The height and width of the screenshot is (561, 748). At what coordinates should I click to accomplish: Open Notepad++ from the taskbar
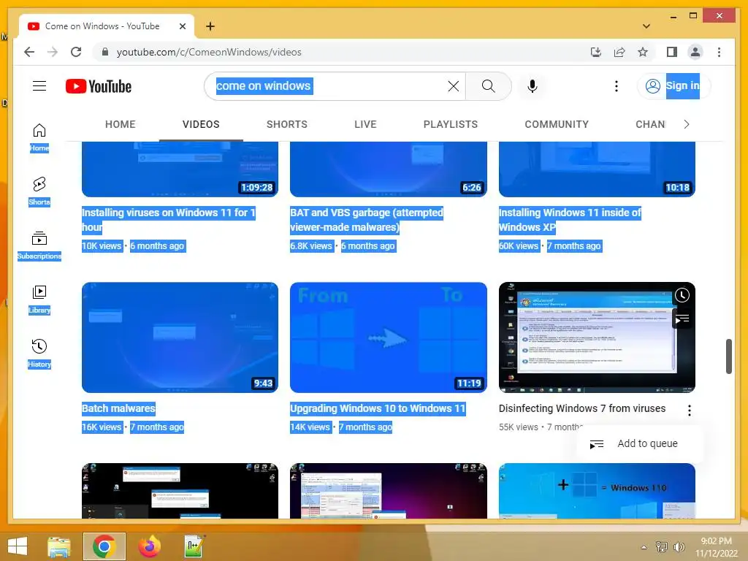click(x=194, y=546)
